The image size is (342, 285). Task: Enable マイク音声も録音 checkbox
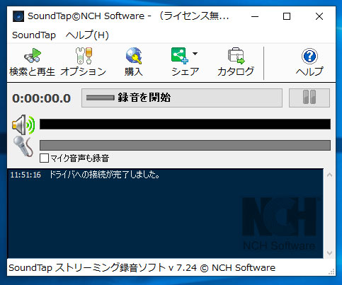click(44, 158)
